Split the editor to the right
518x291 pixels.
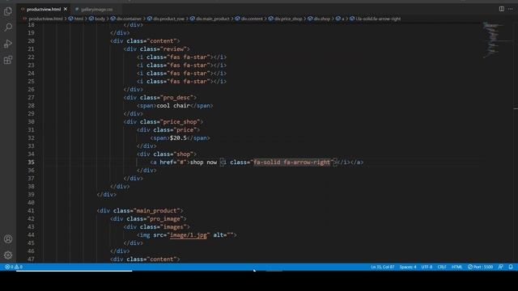[502, 9]
